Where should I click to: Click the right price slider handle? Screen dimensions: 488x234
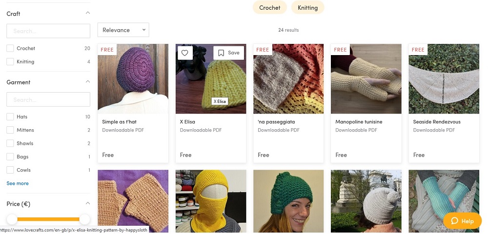point(84,219)
